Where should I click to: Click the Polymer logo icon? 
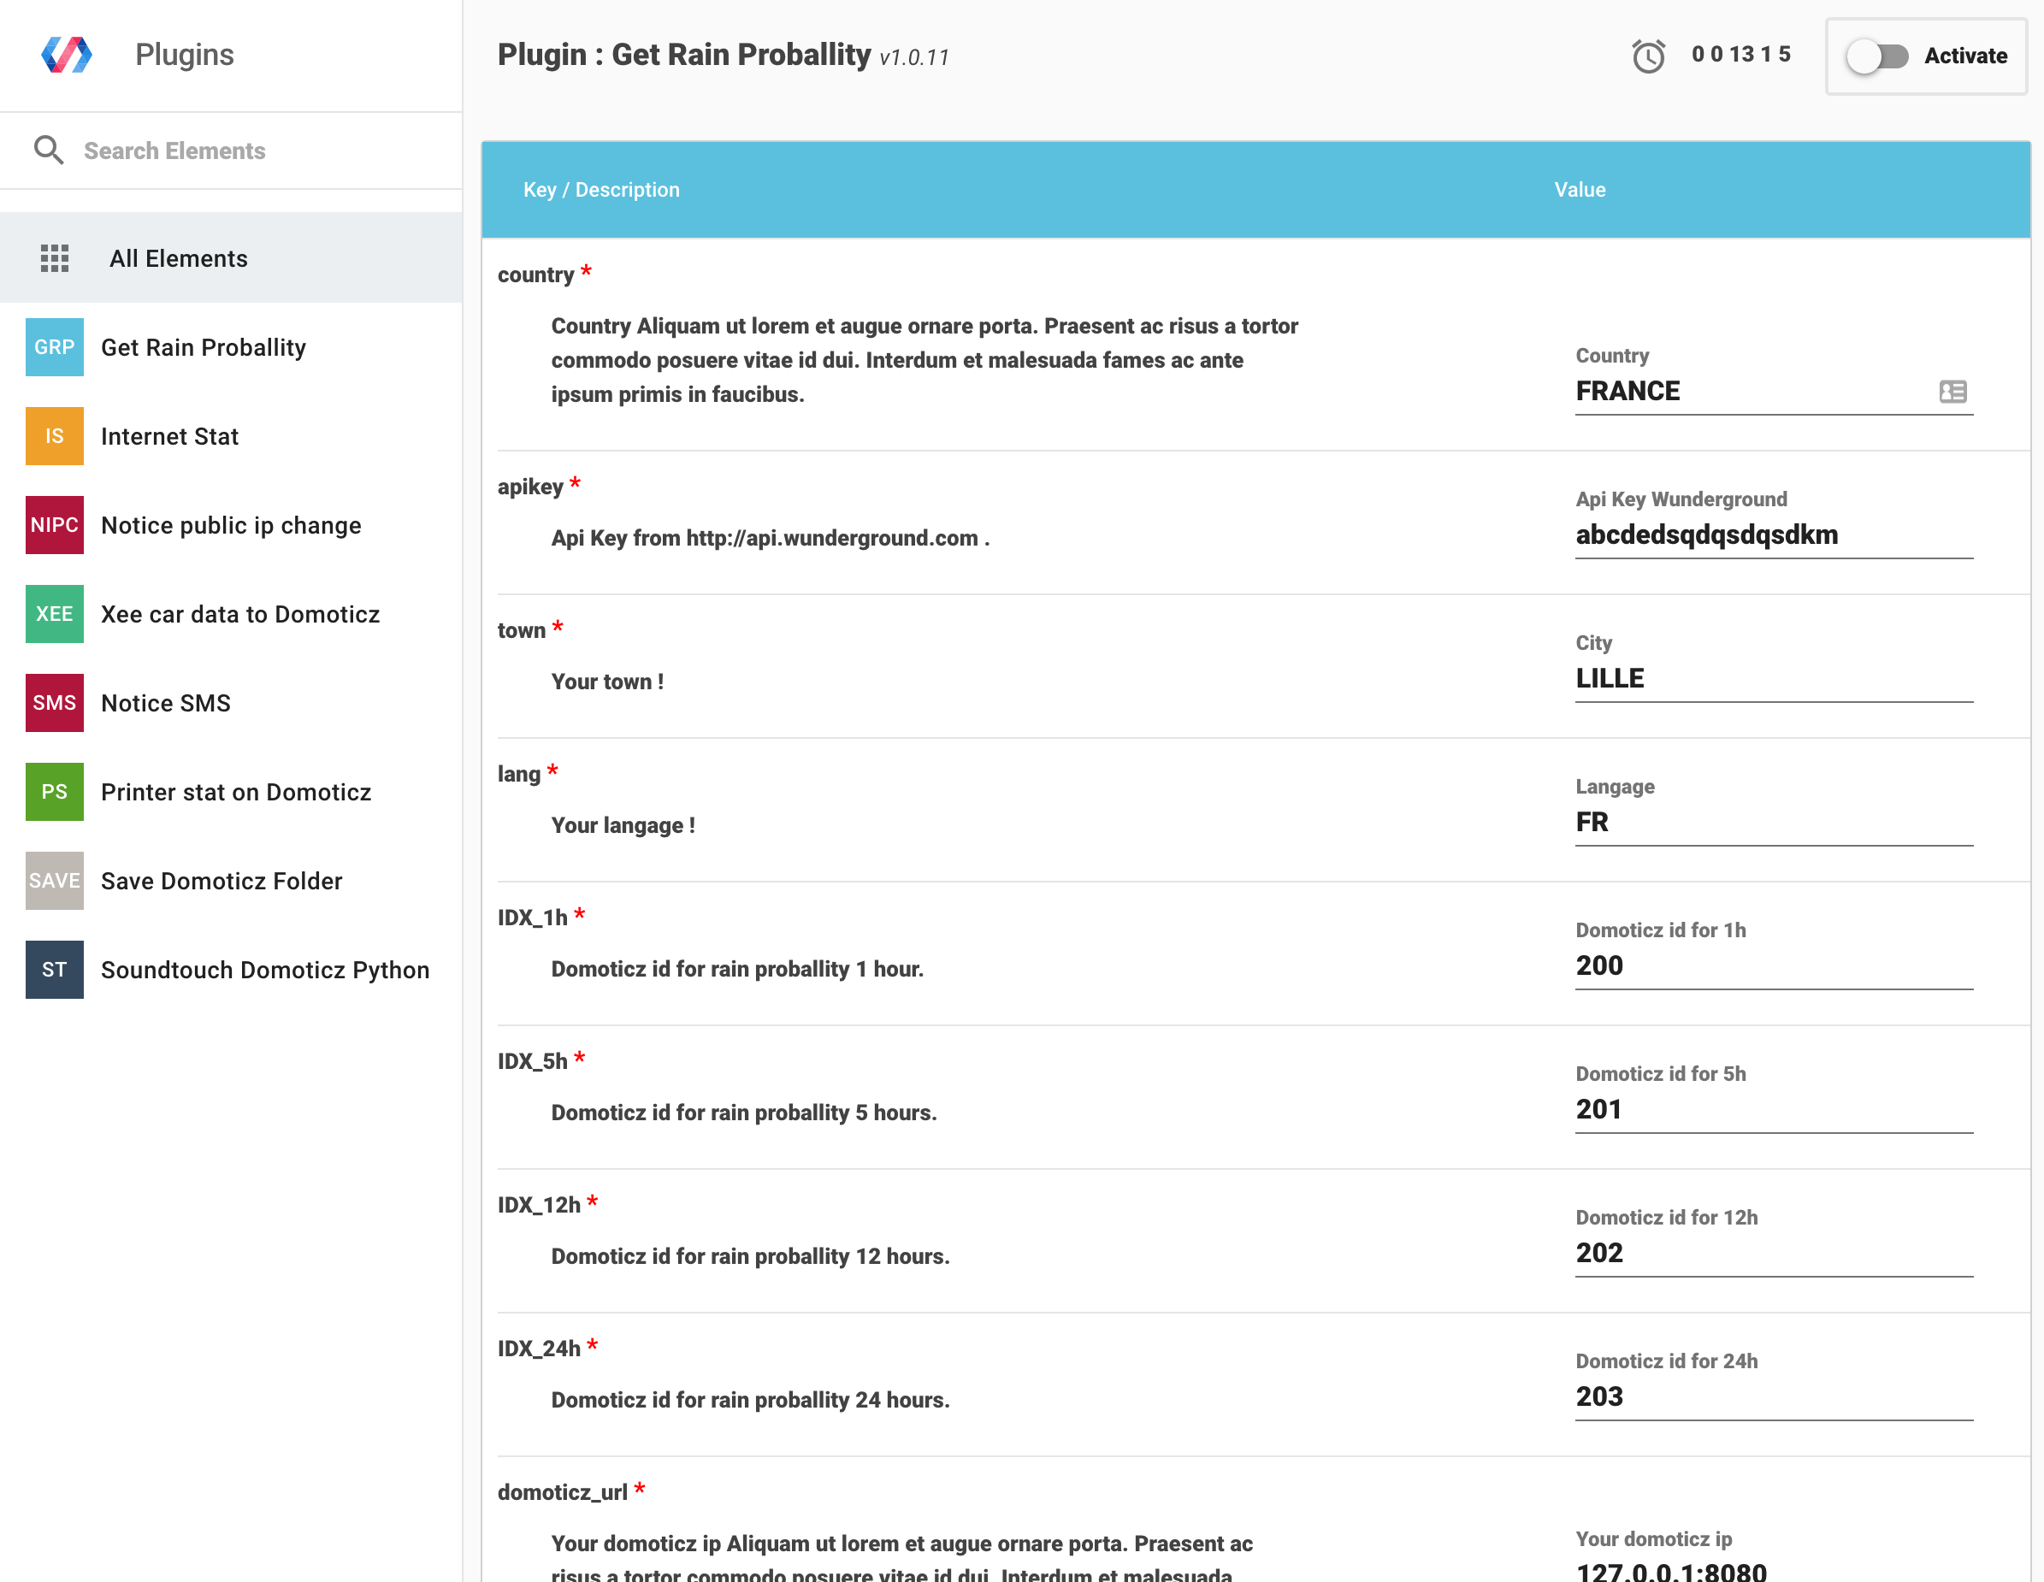[x=67, y=56]
